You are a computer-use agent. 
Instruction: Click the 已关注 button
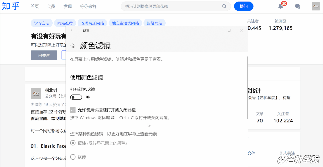[x=44, y=55]
